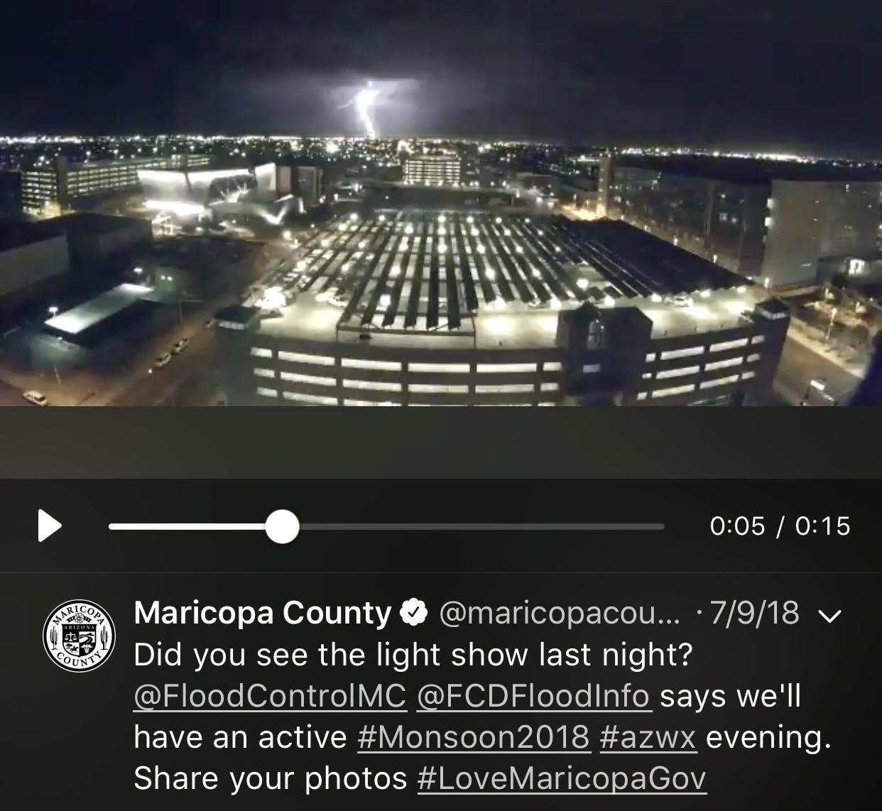Play the lightning video
The image size is (882, 811).
(49, 526)
